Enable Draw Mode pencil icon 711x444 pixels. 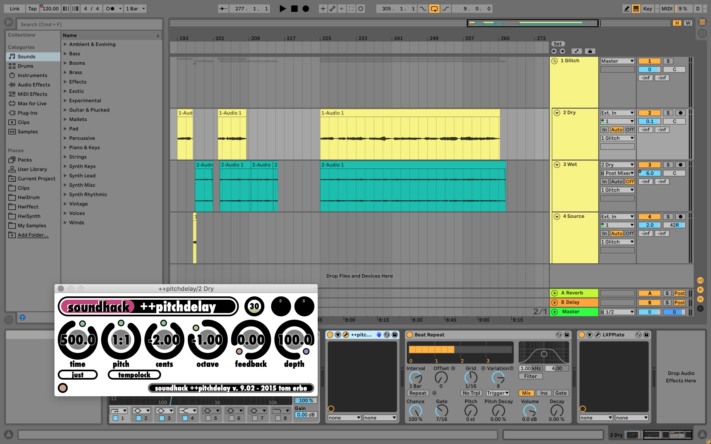(x=627, y=9)
